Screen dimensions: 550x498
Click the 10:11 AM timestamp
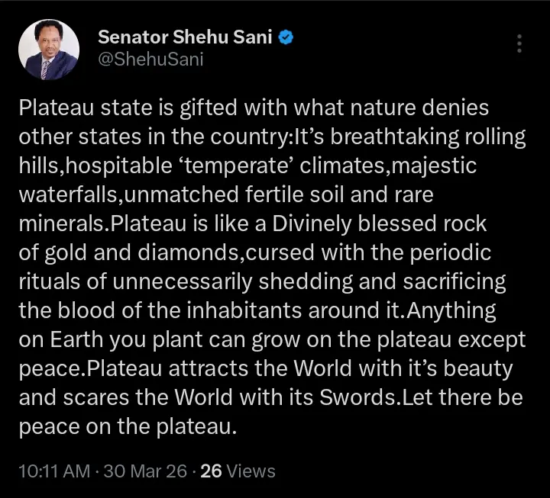53,471
